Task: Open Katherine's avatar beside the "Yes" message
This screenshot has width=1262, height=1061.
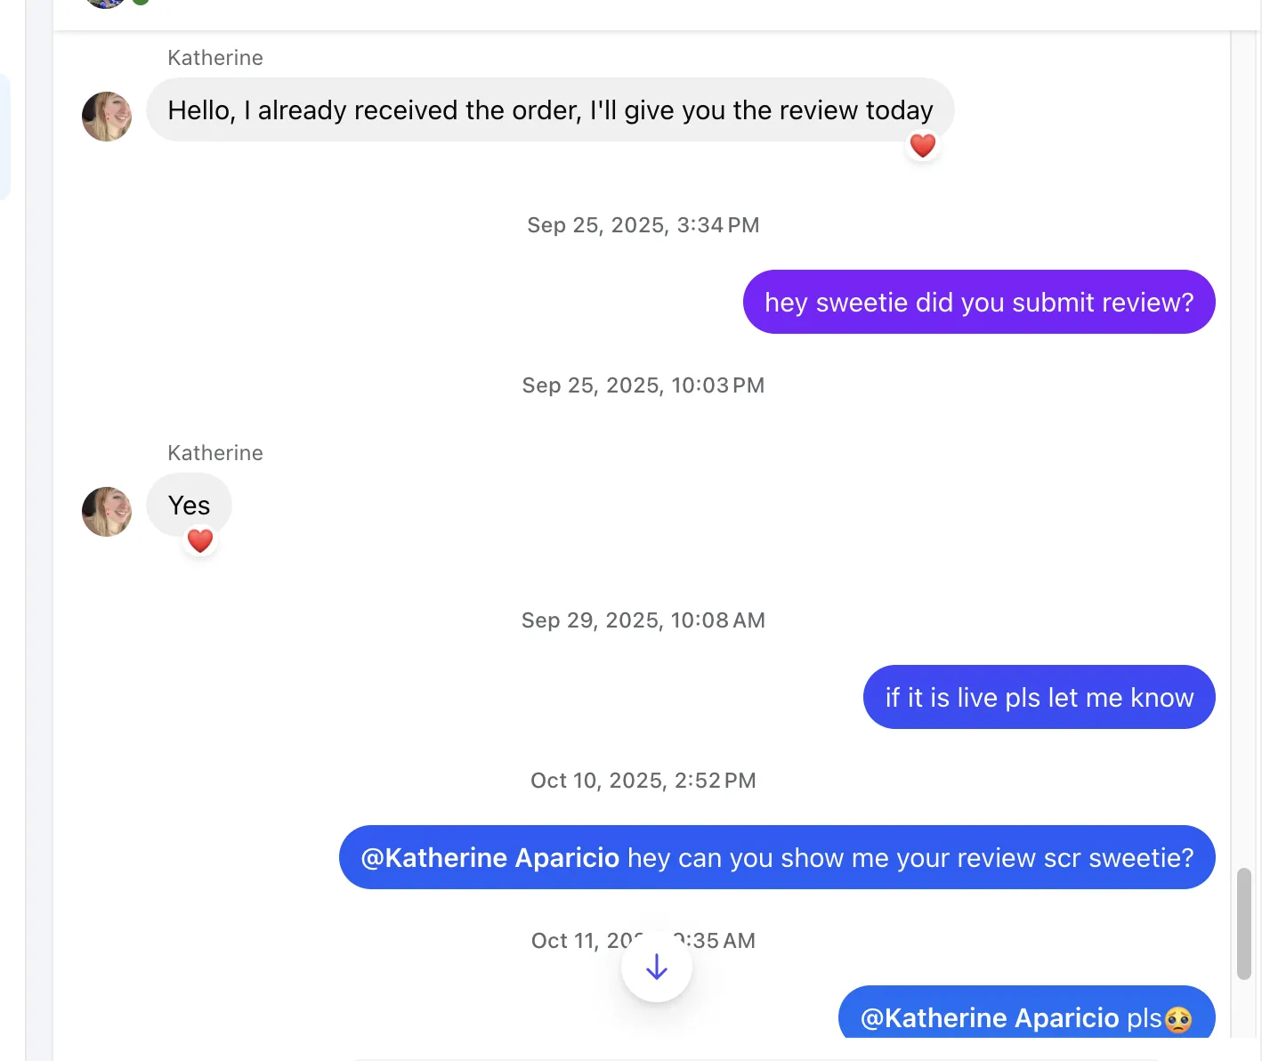Action: [107, 512]
